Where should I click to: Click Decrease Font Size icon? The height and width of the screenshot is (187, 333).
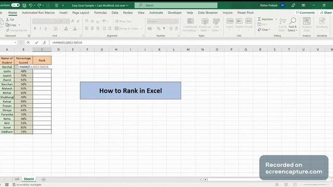click(78, 21)
